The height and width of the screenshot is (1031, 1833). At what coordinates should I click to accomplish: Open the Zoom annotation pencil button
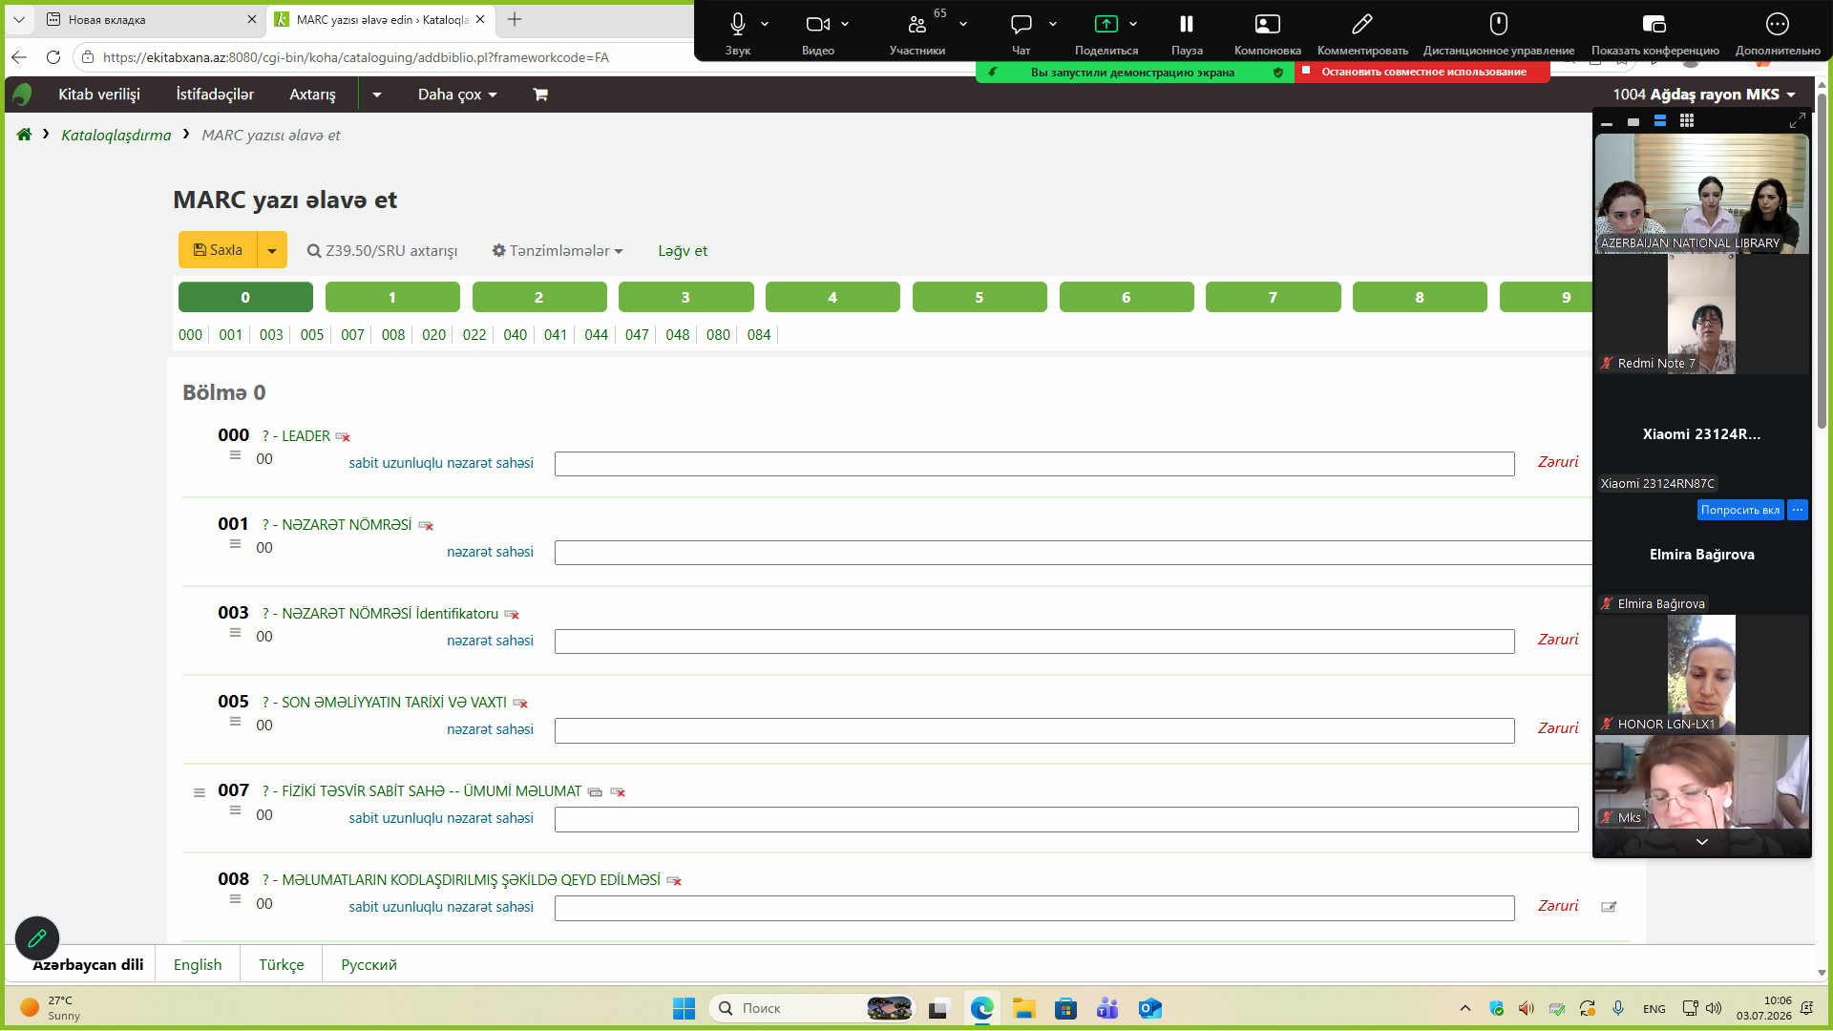(1362, 33)
